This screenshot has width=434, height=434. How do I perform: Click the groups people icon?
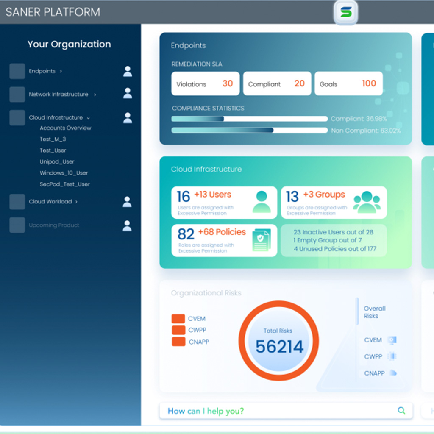(x=367, y=202)
